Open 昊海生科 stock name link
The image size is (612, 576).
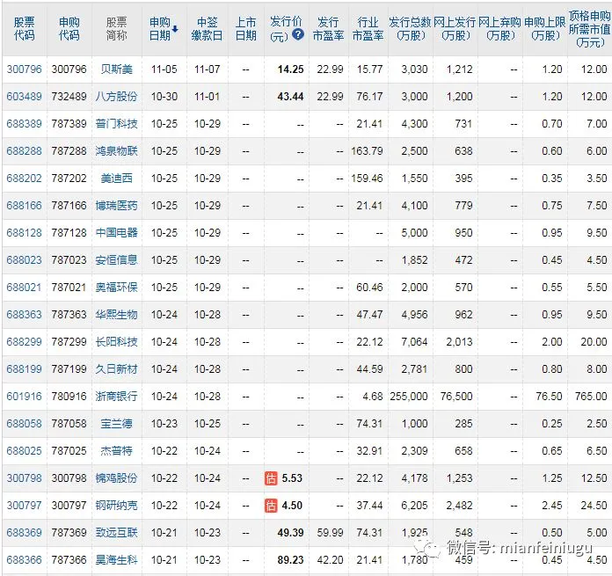click(x=116, y=560)
